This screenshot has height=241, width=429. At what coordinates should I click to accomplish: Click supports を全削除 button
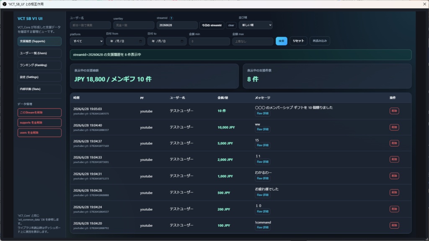39,122
